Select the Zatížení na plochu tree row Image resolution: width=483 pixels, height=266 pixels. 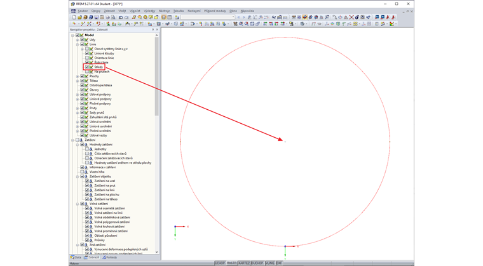coord(107,194)
